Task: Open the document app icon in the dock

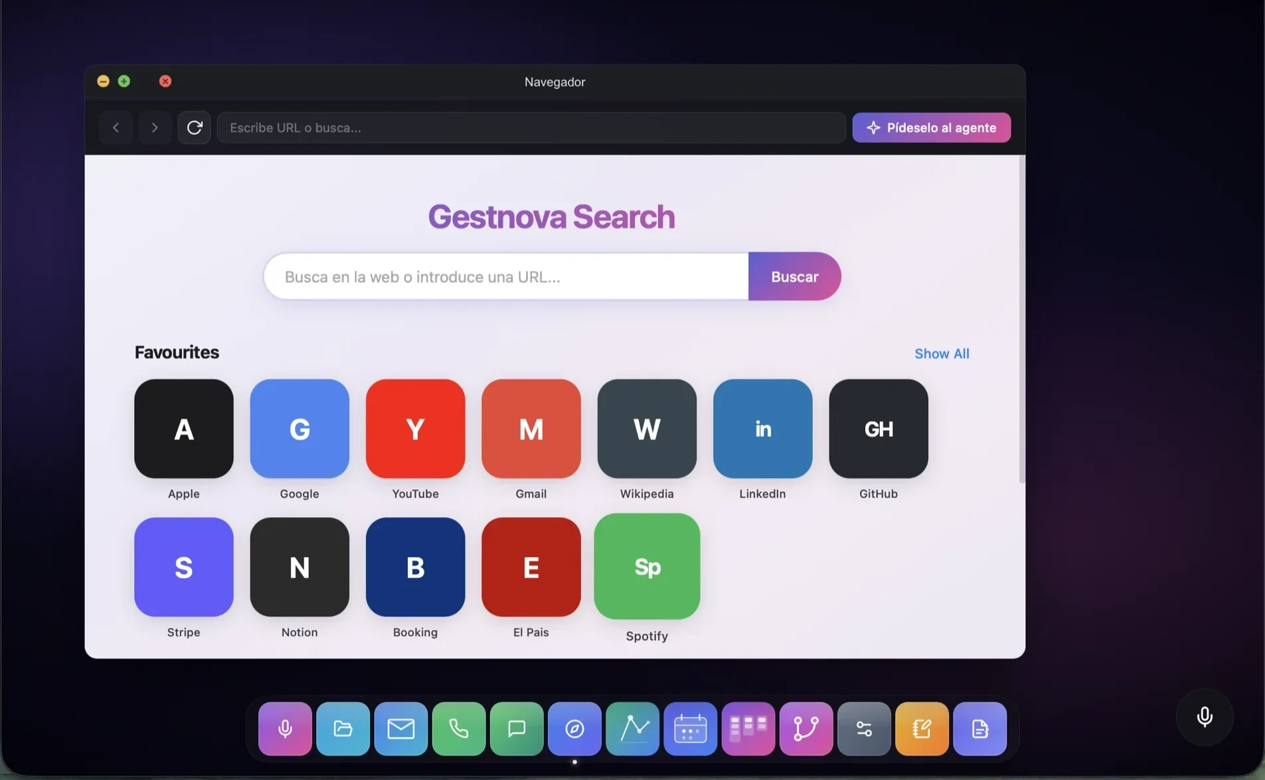Action: pos(980,729)
